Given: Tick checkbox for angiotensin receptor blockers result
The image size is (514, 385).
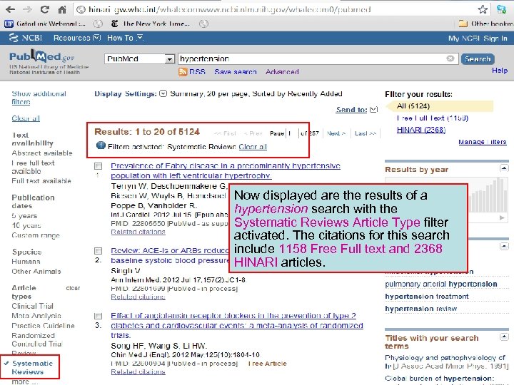Looking at the screenshot, I should pyautogui.click(x=98, y=316).
